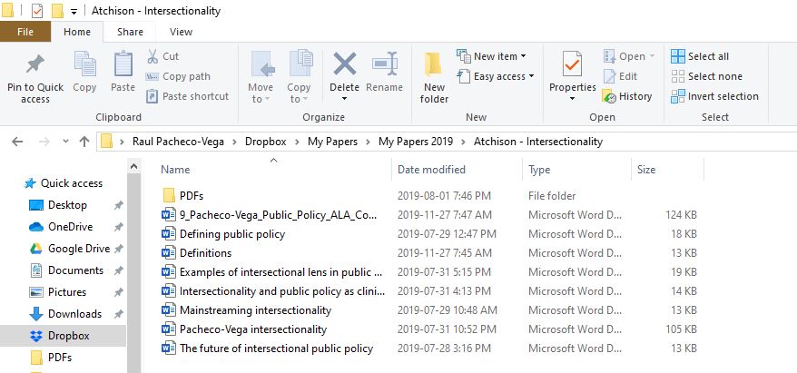This screenshot has height=373, width=797.
Task: Click the Delete red X icon
Action: coord(344,64)
